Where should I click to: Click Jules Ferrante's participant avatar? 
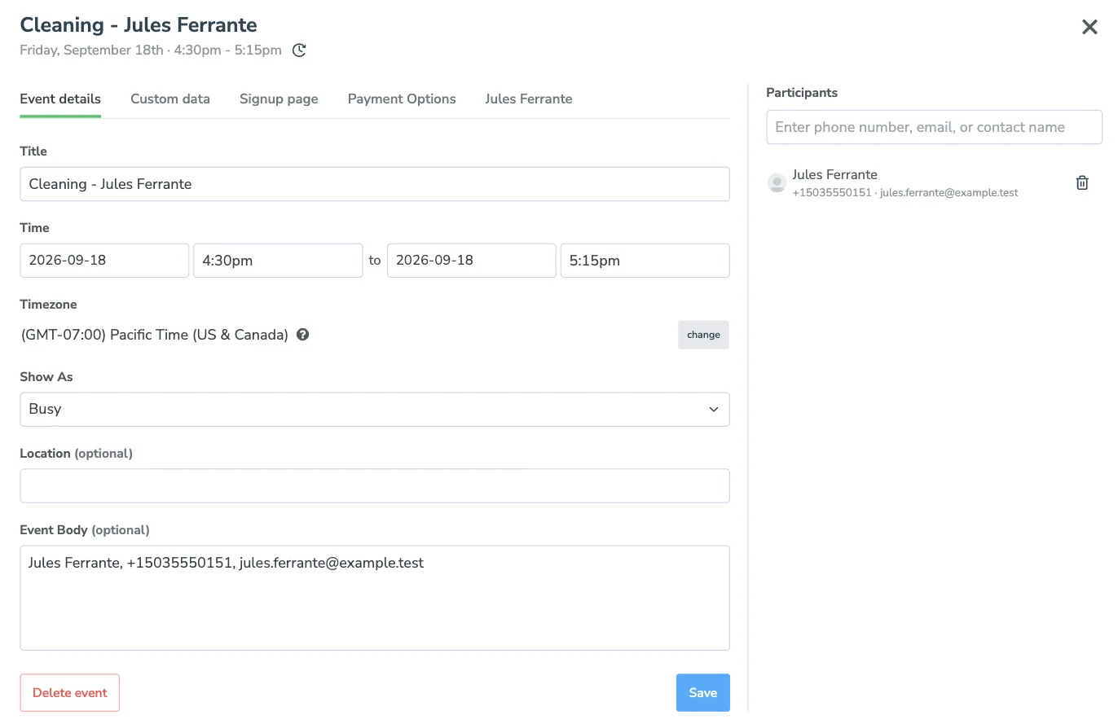tap(777, 182)
